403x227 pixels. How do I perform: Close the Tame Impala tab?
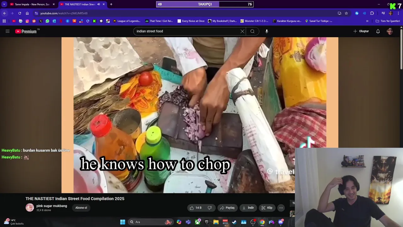(x=54, y=4)
